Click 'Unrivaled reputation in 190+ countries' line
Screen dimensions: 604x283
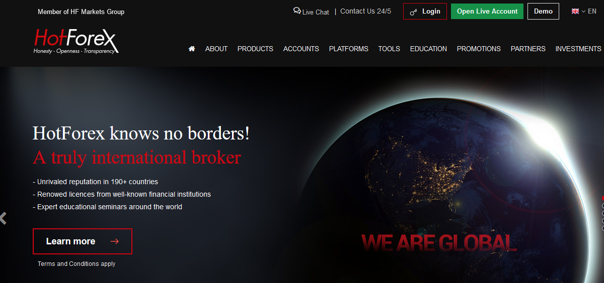point(96,182)
